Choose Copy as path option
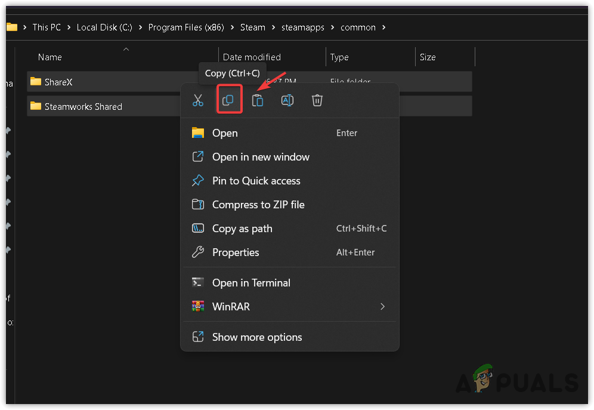Screen dimensions: 594x410 click(x=242, y=229)
